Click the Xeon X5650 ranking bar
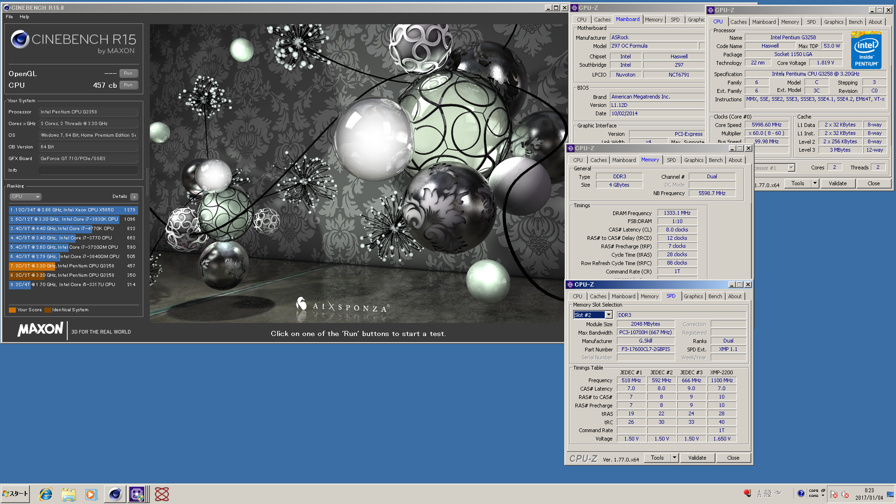Screen dimensions: 896x504 point(73,210)
